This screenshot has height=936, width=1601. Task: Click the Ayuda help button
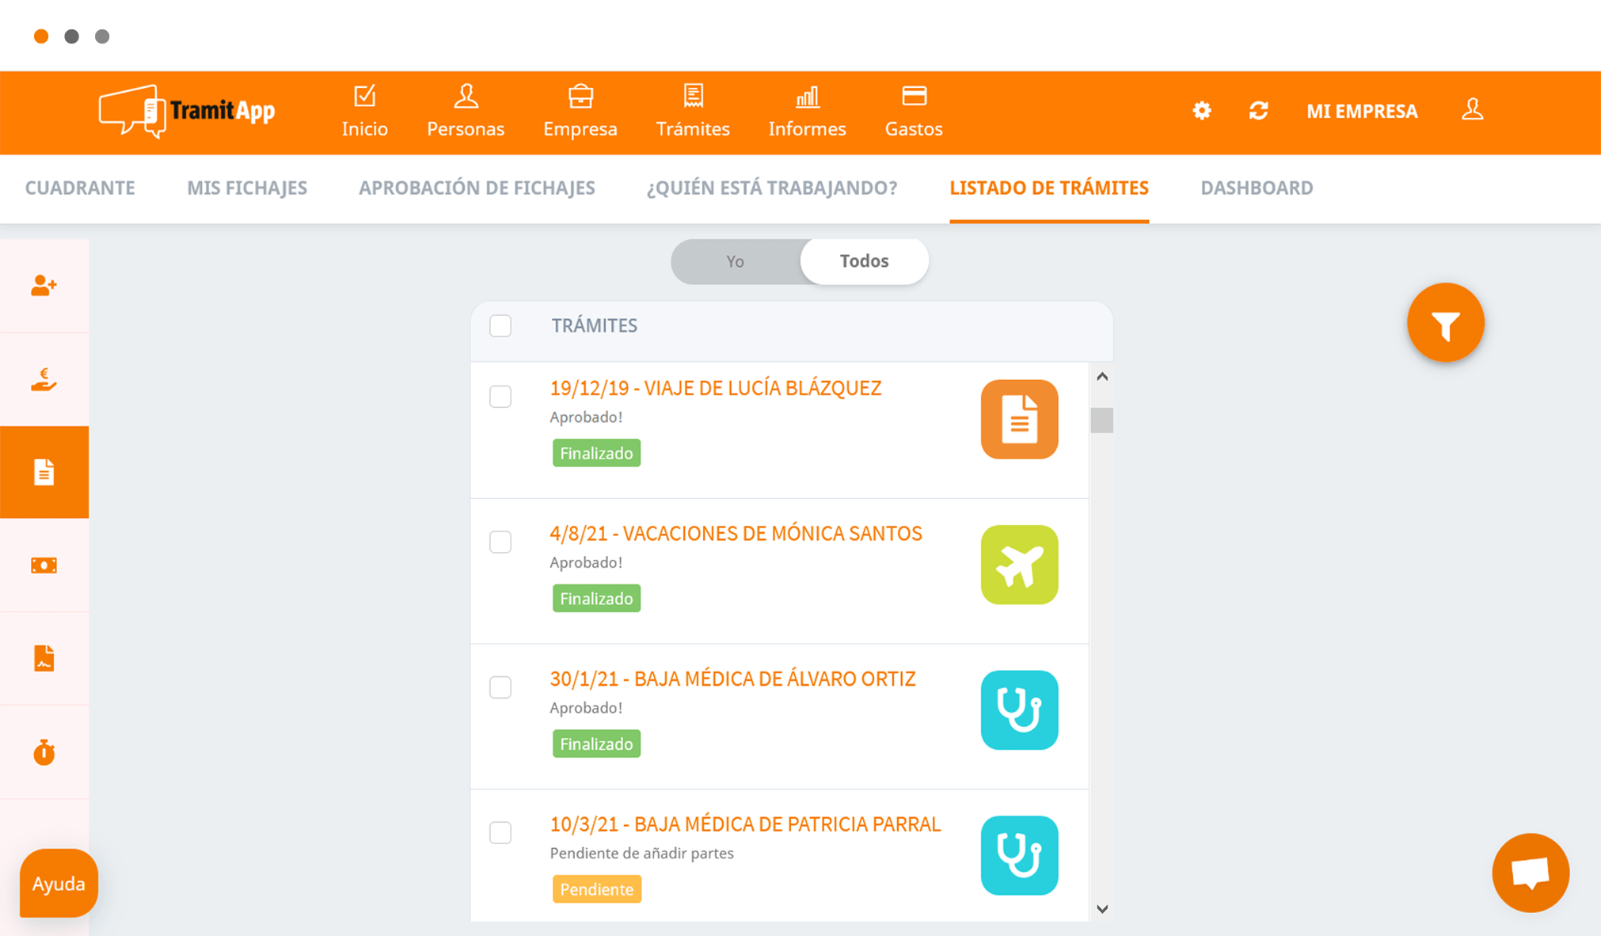tap(59, 883)
